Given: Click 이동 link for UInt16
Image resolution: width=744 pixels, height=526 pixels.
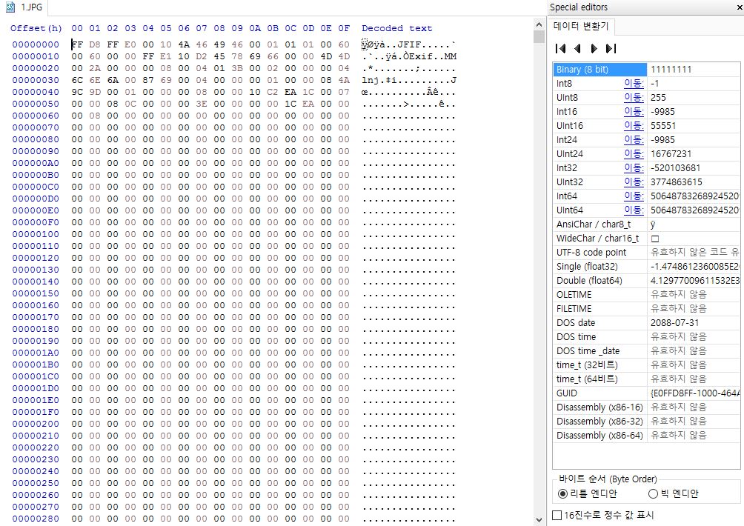Looking at the screenshot, I should click(634, 126).
